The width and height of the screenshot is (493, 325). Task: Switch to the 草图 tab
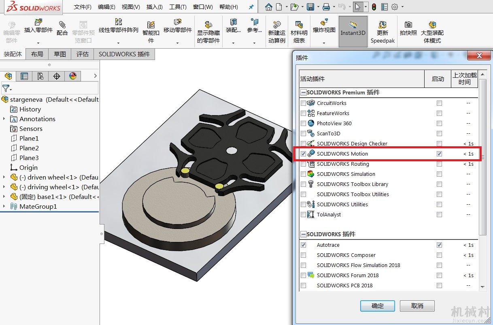(60, 54)
